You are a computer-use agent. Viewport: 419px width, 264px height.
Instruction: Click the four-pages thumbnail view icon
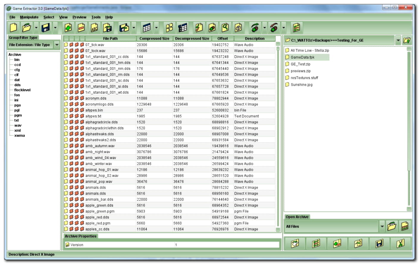click(169, 28)
